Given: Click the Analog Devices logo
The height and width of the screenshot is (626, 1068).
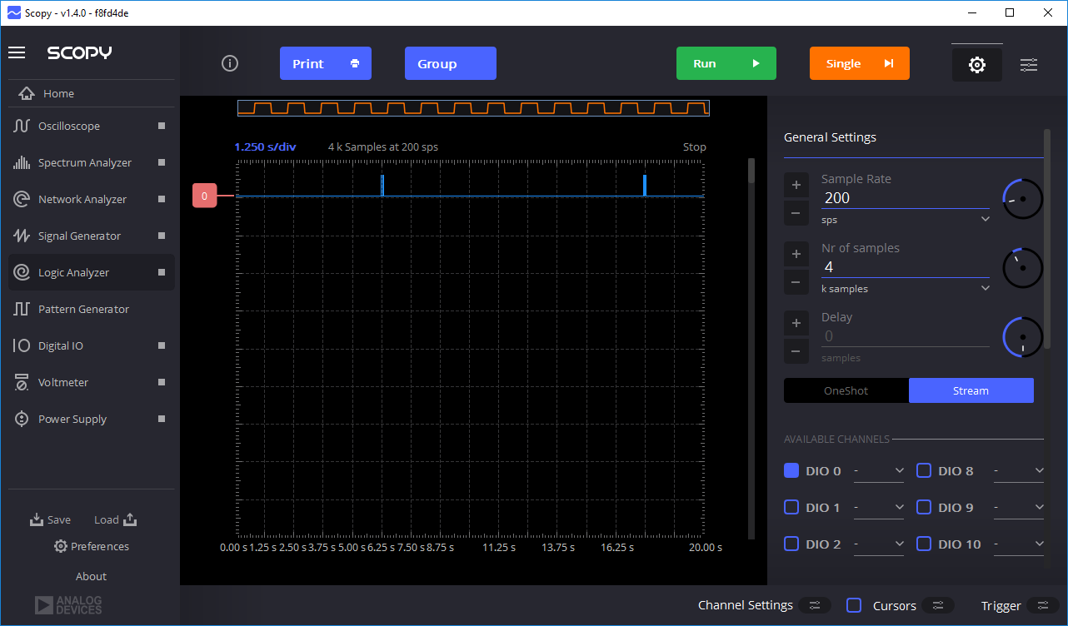Looking at the screenshot, I should pyautogui.click(x=68, y=605).
